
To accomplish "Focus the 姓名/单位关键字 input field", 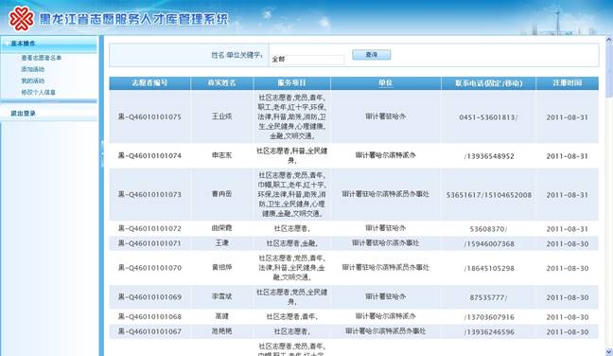I will click(308, 59).
